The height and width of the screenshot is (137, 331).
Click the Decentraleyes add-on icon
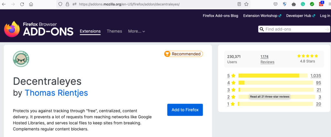click(21, 59)
